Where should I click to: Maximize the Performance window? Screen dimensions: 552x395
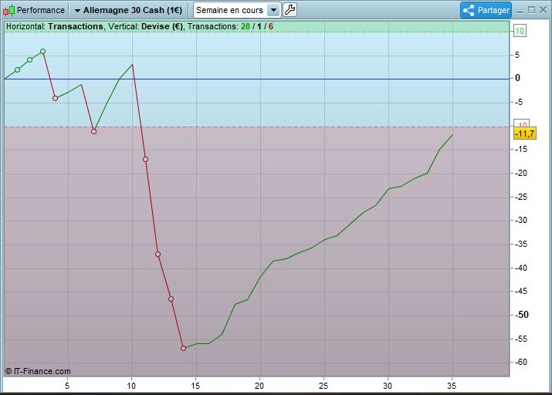(532, 10)
